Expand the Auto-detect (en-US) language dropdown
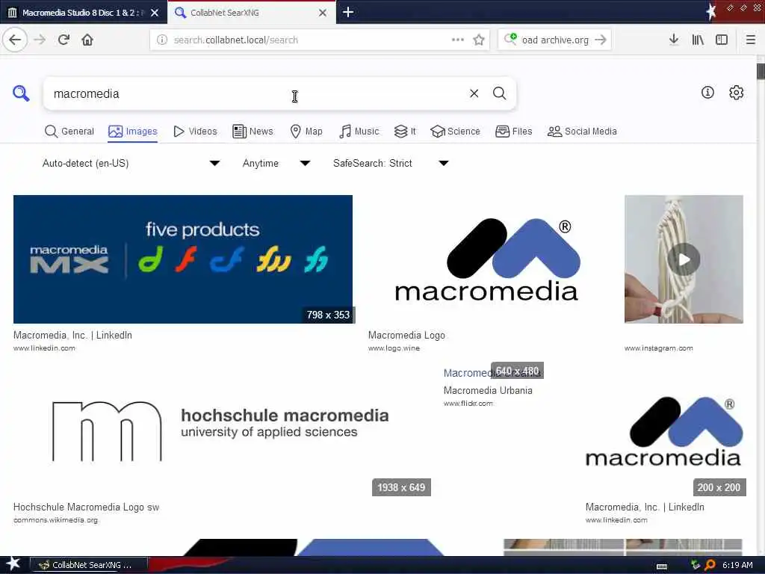 [131, 163]
